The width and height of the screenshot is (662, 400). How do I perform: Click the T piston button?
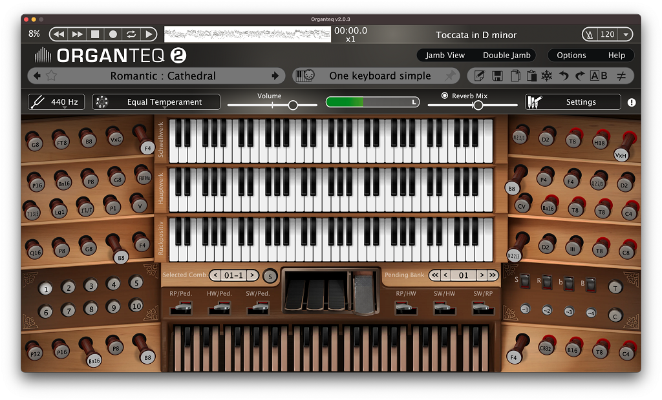point(615,288)
